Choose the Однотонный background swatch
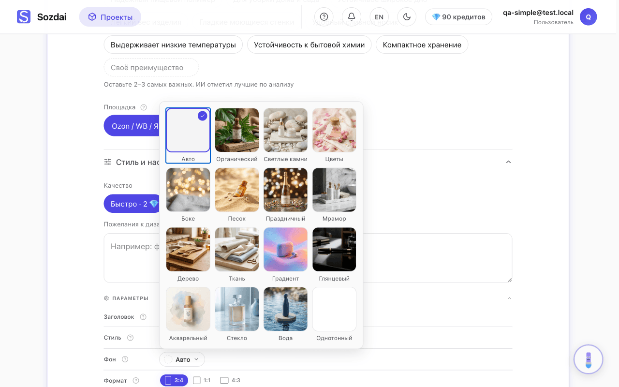 pyautogui.click(x=334, y=309)
